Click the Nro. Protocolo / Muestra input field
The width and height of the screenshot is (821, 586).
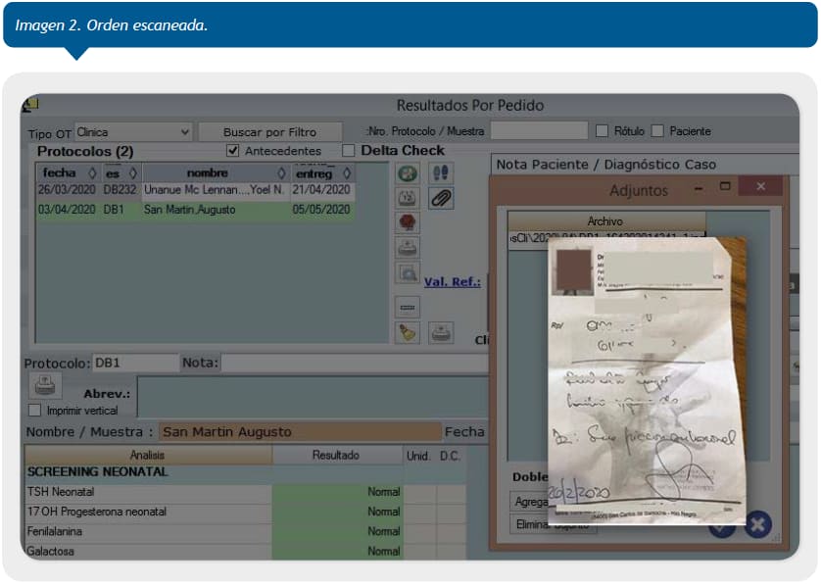pos(538,130)
